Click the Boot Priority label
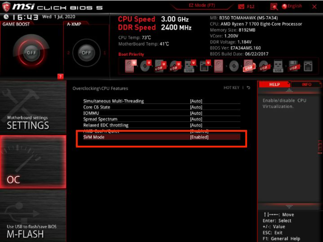This screenshot has width=323, height=242. coord(131,55)
